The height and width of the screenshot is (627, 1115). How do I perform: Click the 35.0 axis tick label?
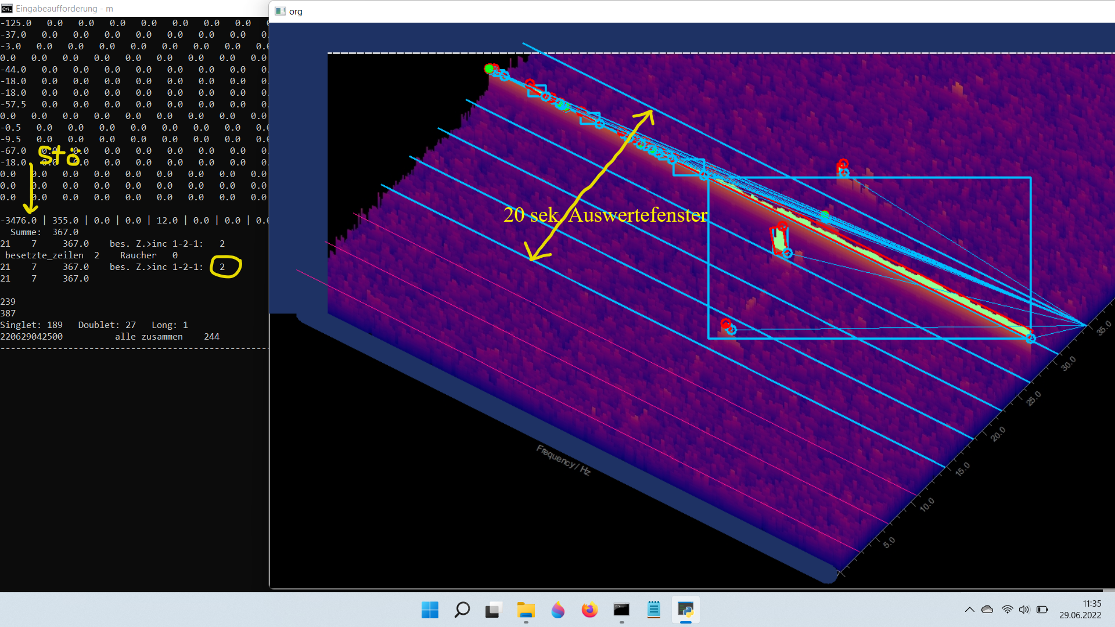point(1104,328)
